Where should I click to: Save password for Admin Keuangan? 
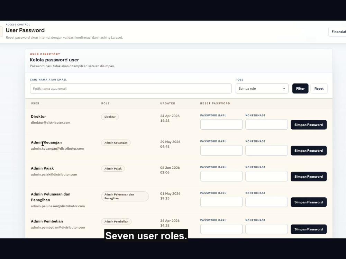tap(309, 151)
